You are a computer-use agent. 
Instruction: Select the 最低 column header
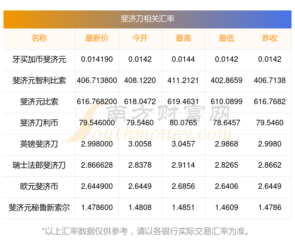point(227,38)
